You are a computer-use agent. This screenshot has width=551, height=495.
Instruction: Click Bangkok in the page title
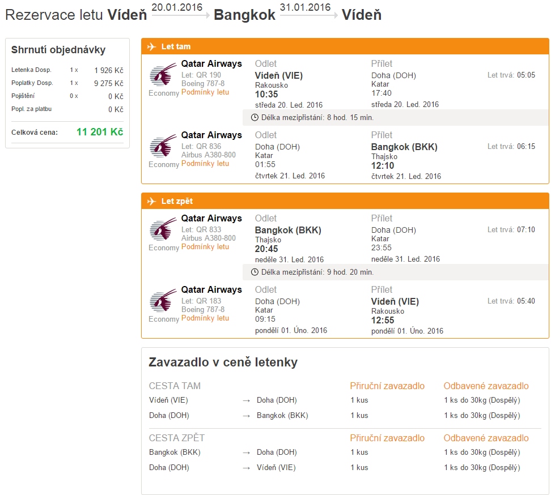click(x=244, y=15)
